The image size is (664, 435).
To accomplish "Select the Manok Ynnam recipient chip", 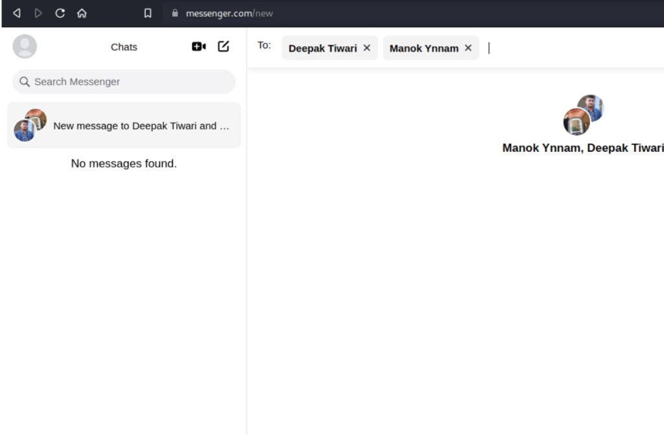I will pyautogui.click(x=431, y=48).
